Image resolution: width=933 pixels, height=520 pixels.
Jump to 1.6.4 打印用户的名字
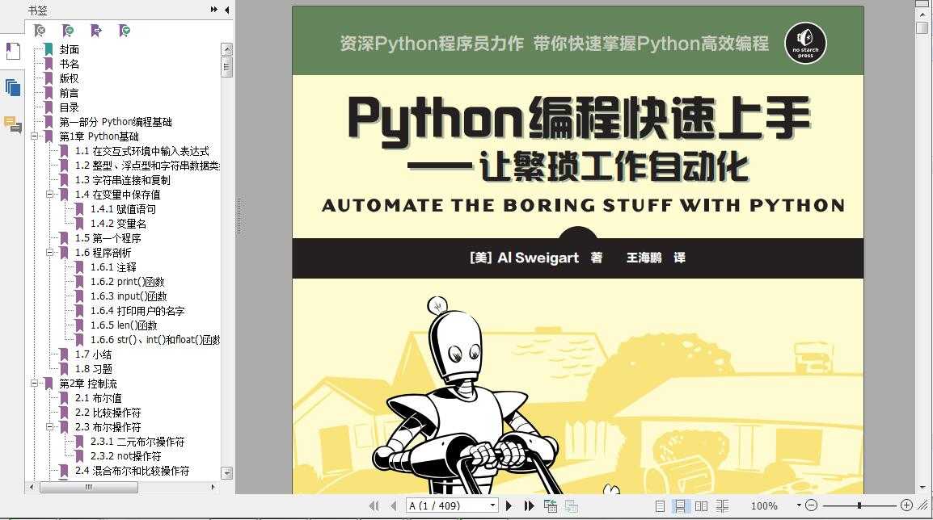(137, 311)
